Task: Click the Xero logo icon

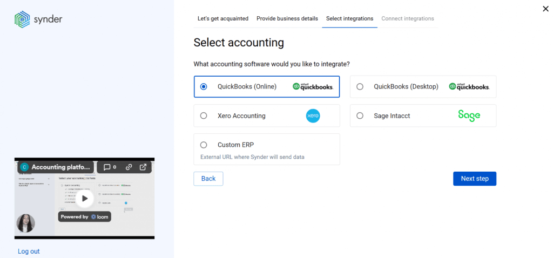Action: coord(313,116)
